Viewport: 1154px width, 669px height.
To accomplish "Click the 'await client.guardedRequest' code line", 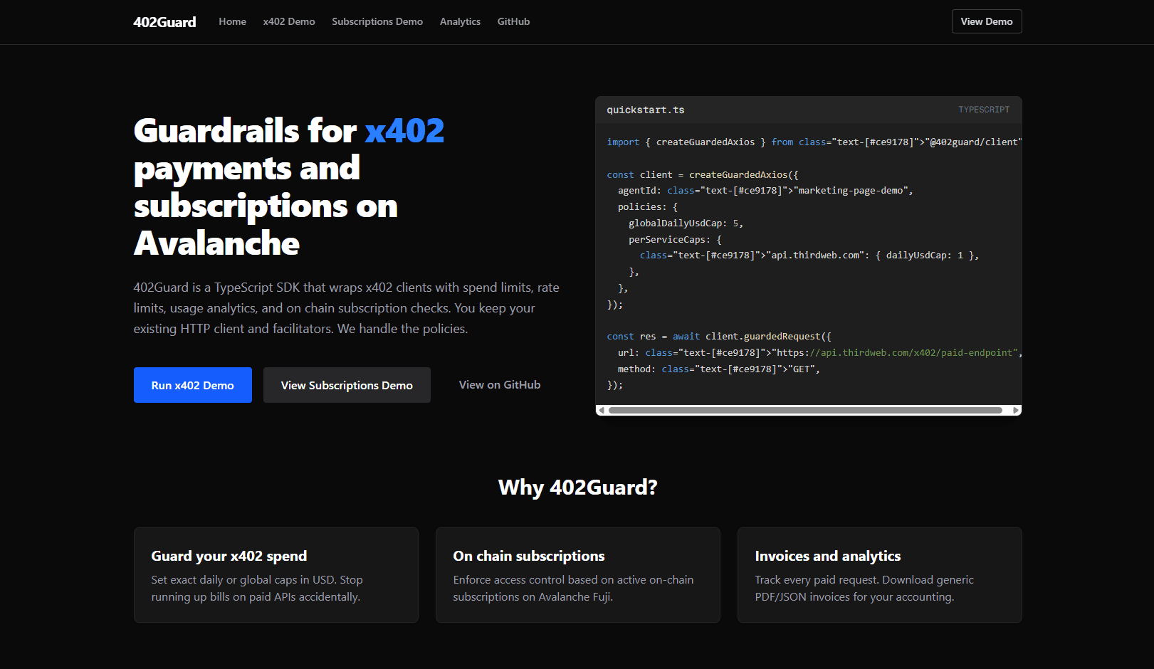I will click(x=719, y=336).
